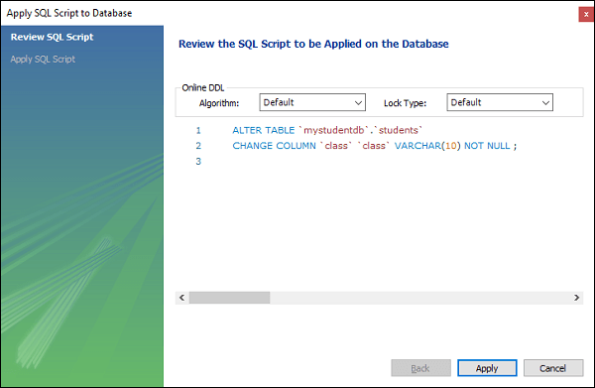595x388 pixels.
Task: Click the Algorithm label
Action: point(219,103)
